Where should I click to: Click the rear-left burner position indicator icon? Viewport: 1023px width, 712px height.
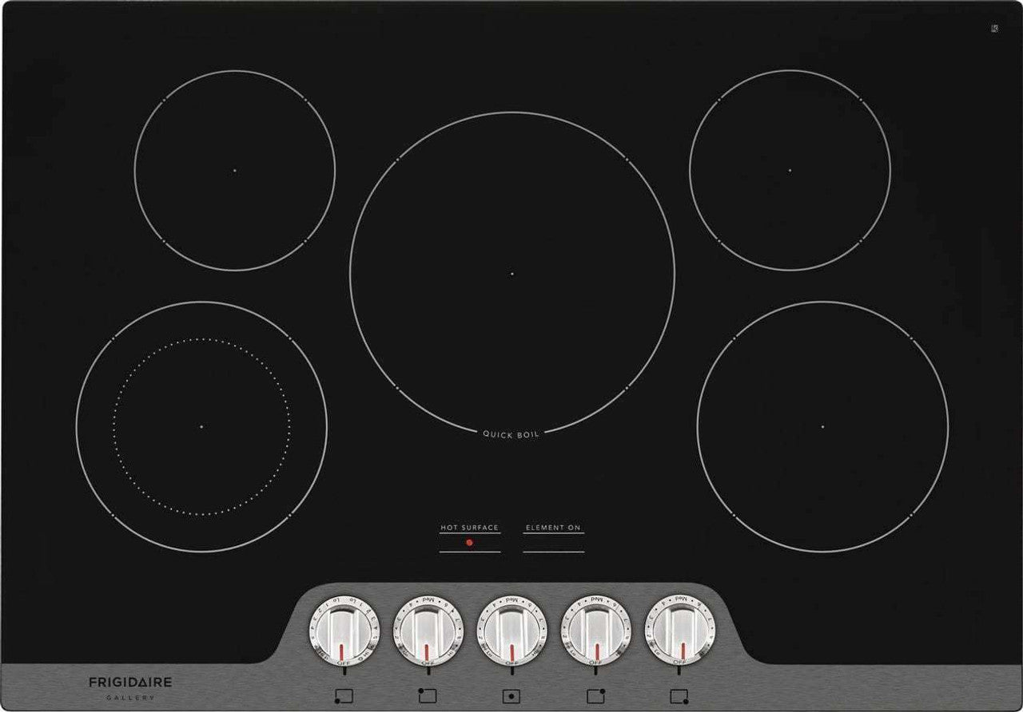coord(427,694)
